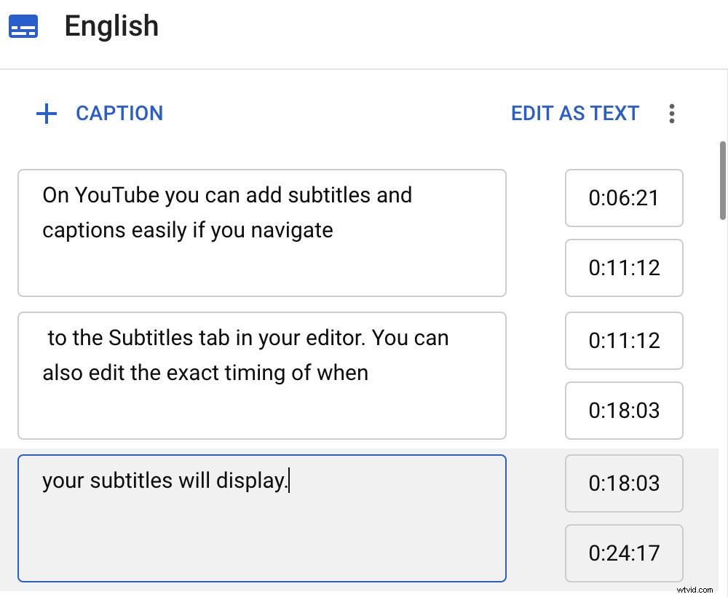Click the vertical dots next to EDIT AS TEXT
This screenshot has width=728, height=597.
tap(672, 114)
